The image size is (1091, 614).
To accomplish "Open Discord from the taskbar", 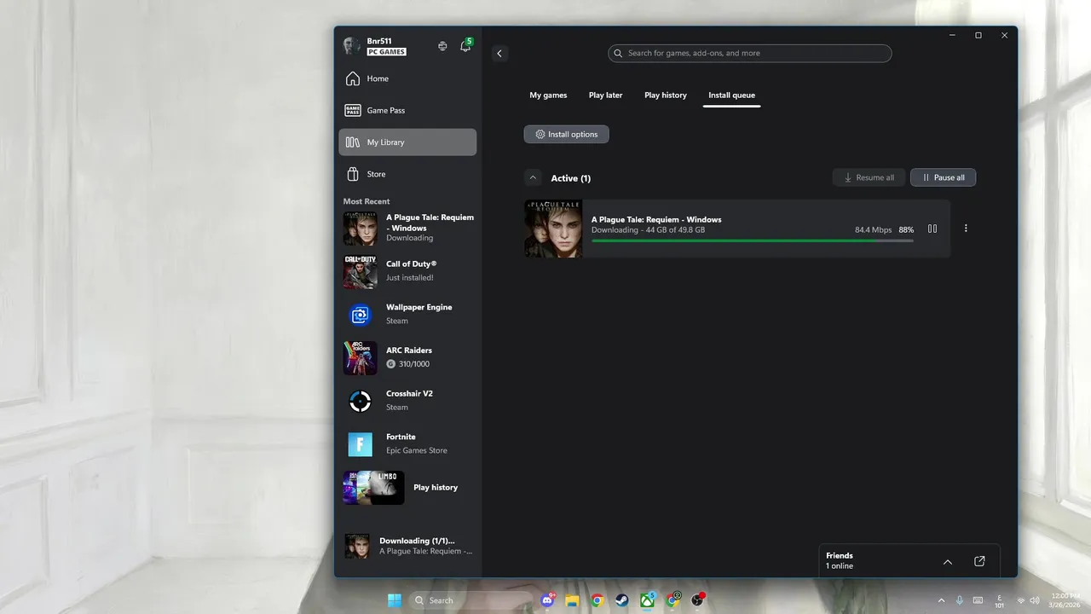I will point(548,600).
